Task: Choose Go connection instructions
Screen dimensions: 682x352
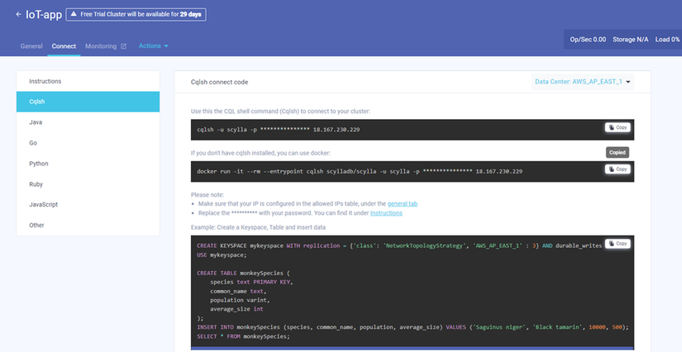Action: 33,143
